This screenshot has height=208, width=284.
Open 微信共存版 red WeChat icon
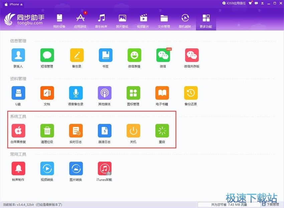[192, 55]
